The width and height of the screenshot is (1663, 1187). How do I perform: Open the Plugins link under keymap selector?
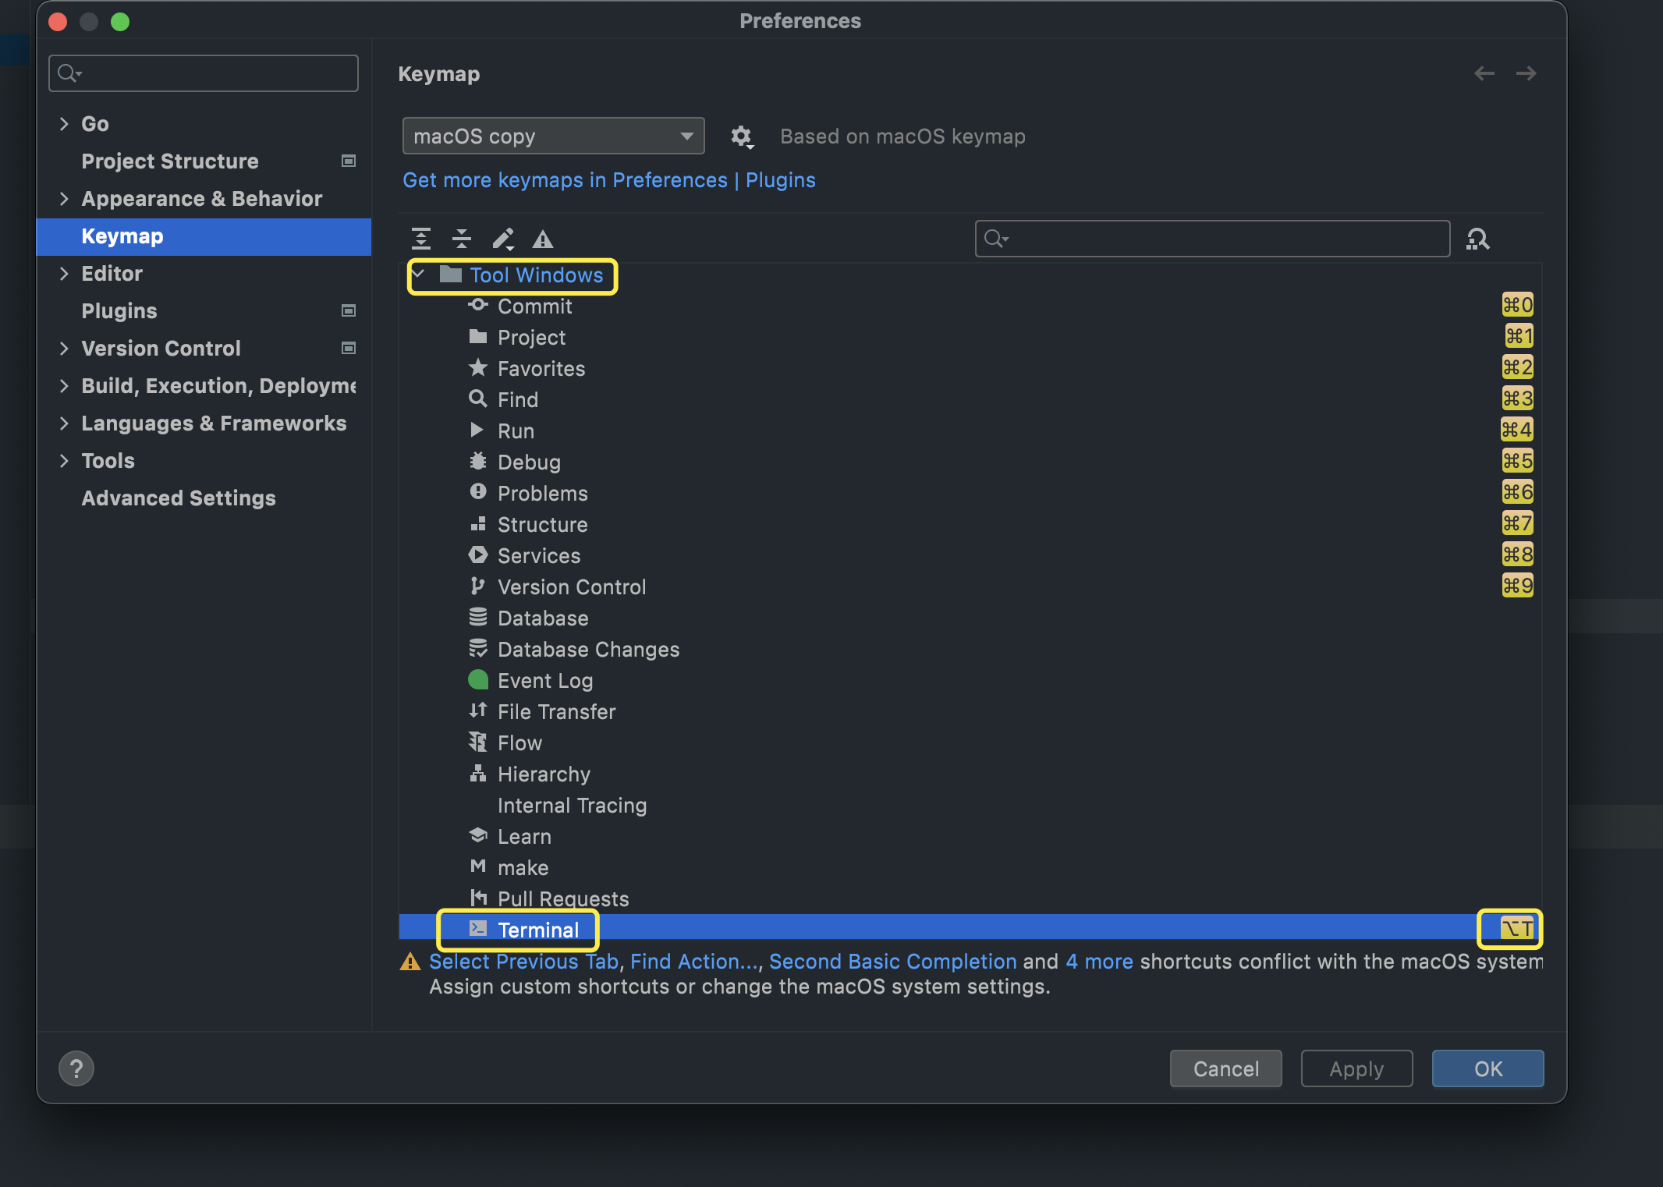click(780, 180)
